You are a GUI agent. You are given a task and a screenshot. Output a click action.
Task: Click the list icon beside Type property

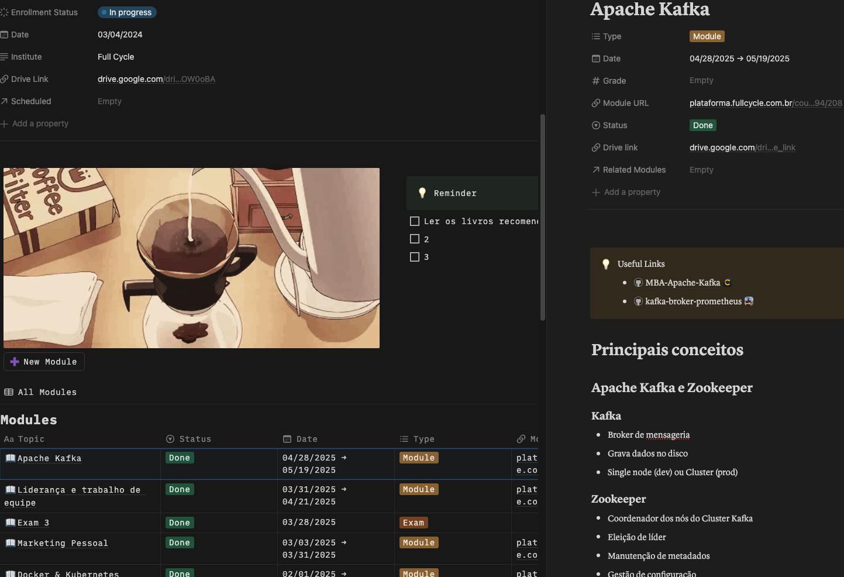596,36
